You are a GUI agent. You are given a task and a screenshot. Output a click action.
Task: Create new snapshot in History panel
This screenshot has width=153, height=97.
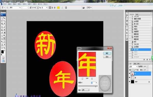click(x=147, y=59)
